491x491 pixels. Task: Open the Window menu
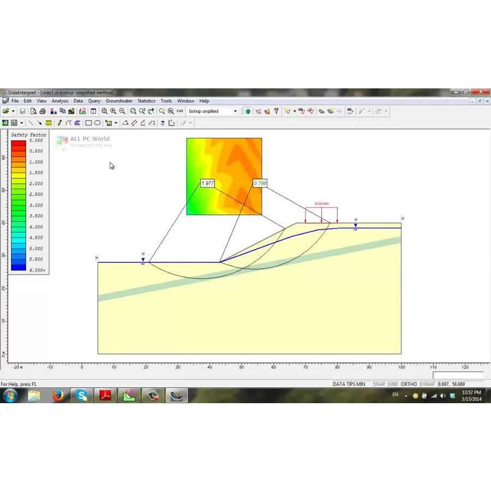point(185,101)
